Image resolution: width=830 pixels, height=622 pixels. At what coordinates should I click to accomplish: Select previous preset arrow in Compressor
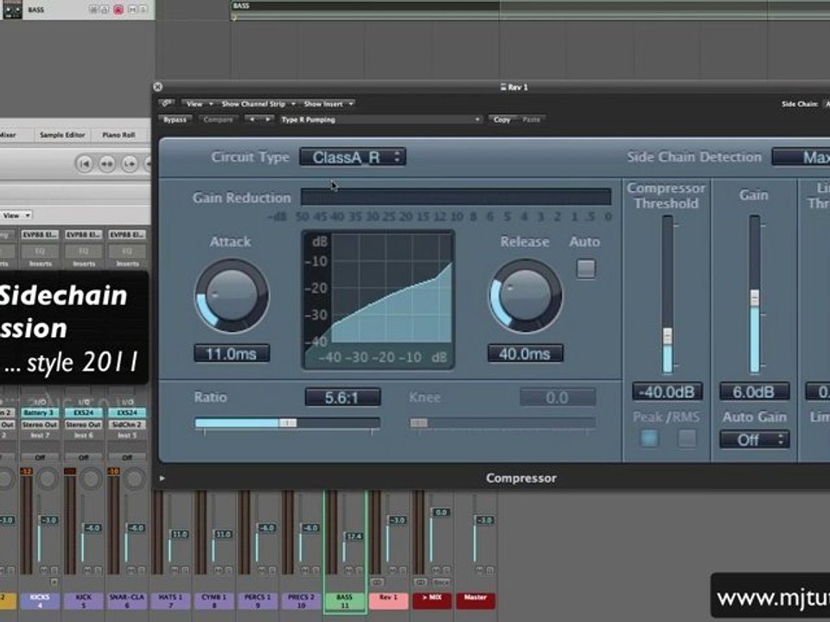click(252, 119)
